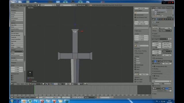Click the timeline auto keyframe record icon
Image resolution: width=184 pixels, height=103 pixels.
point(98,97)
